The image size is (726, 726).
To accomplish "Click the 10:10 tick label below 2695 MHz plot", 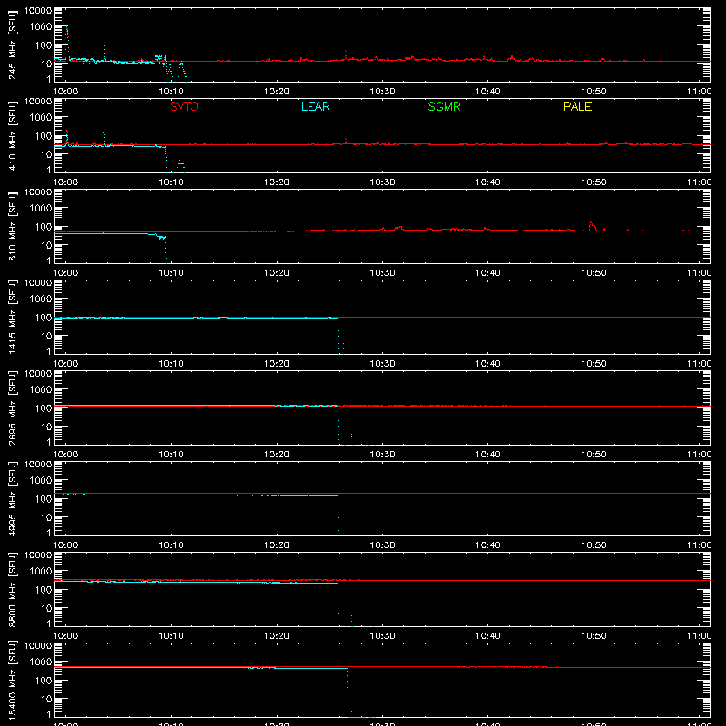I will click(172, 455).
